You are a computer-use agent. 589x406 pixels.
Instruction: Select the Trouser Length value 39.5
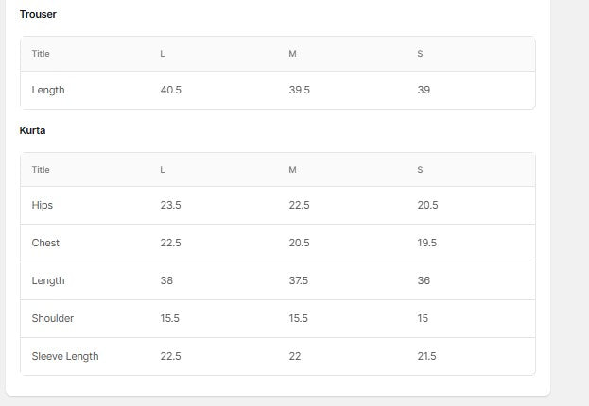[300, 90]
